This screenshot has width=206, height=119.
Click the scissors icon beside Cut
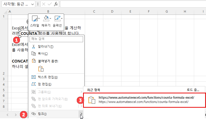34,47
